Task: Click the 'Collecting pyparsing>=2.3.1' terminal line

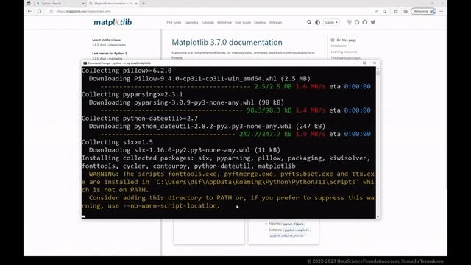Action: [132, 94]
